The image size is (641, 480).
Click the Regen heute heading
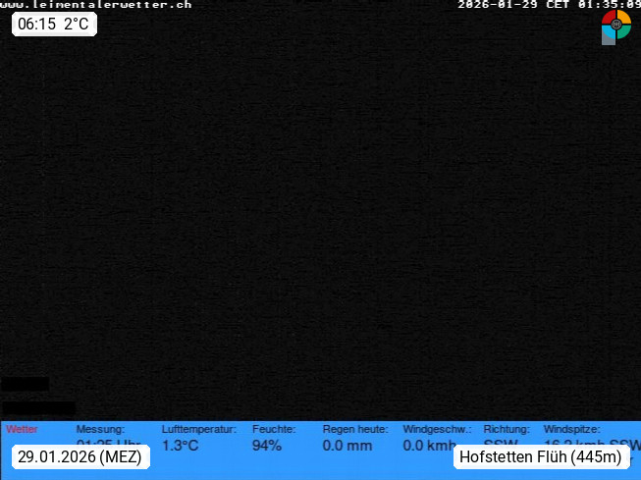pyautogui.click(x=354, y=429)
